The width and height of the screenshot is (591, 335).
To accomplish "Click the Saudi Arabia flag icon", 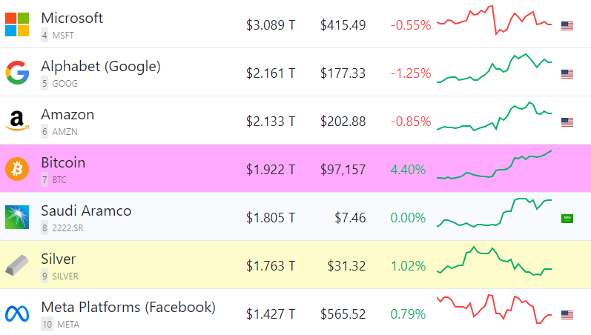I will click(567, 218).
